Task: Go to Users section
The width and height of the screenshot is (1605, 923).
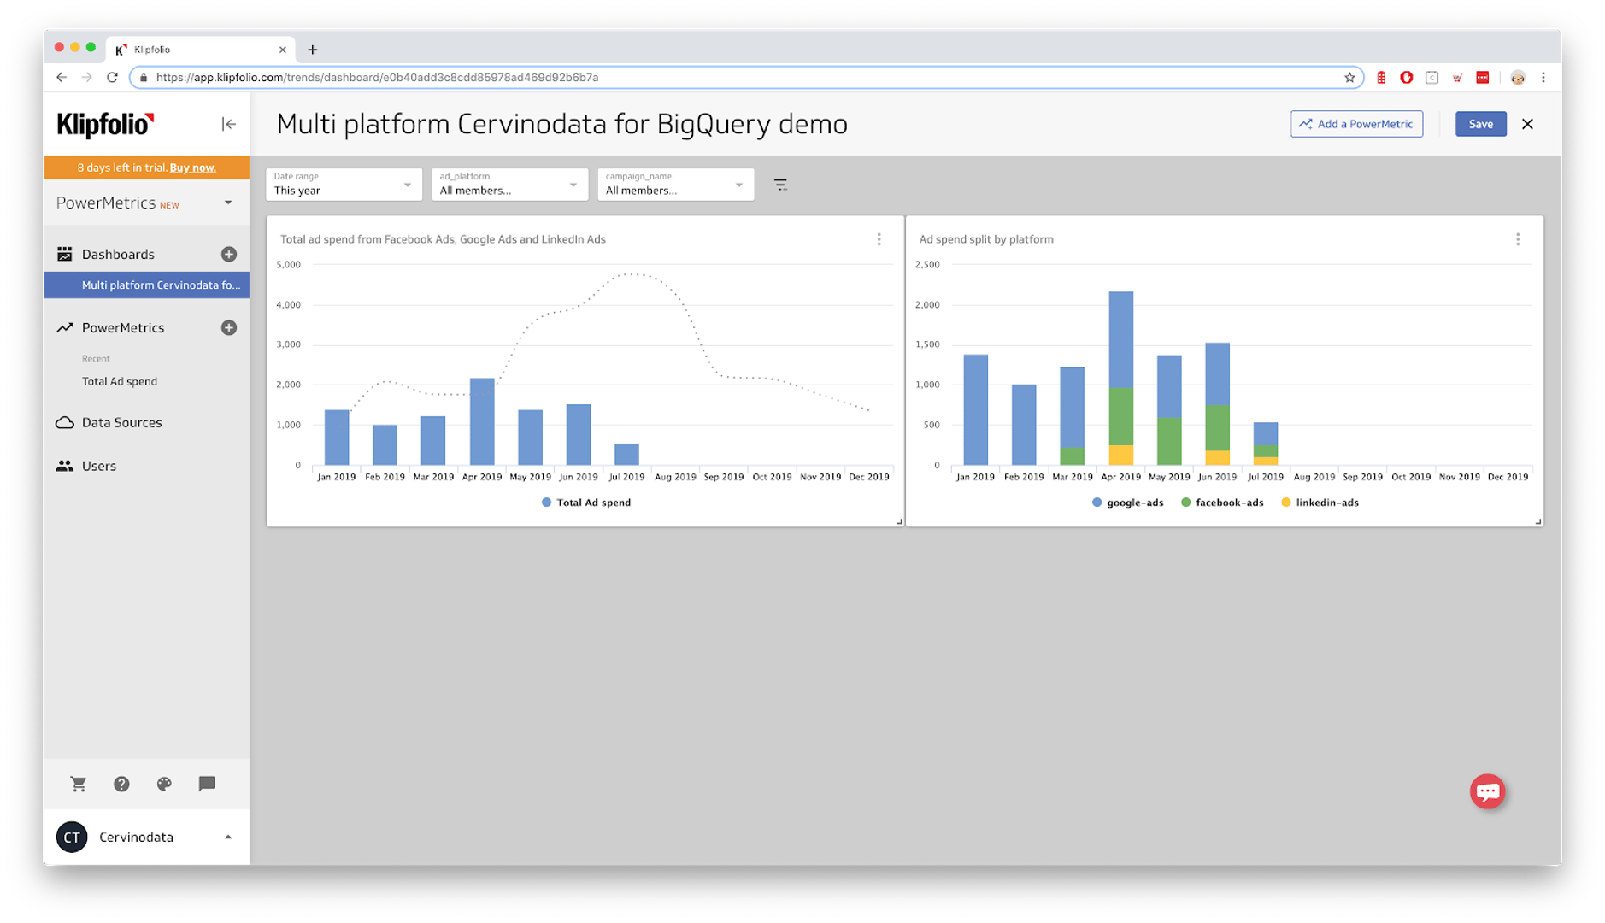Action: pos(99,466)
